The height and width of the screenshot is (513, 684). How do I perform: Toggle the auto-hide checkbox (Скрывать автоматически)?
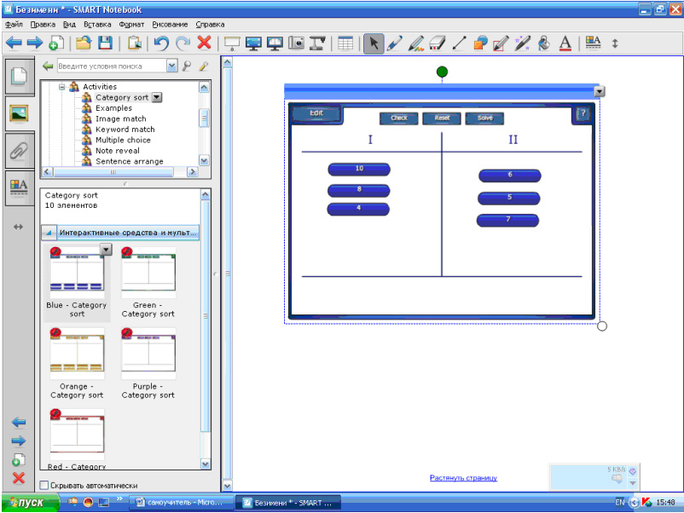[x=44, y=485]
